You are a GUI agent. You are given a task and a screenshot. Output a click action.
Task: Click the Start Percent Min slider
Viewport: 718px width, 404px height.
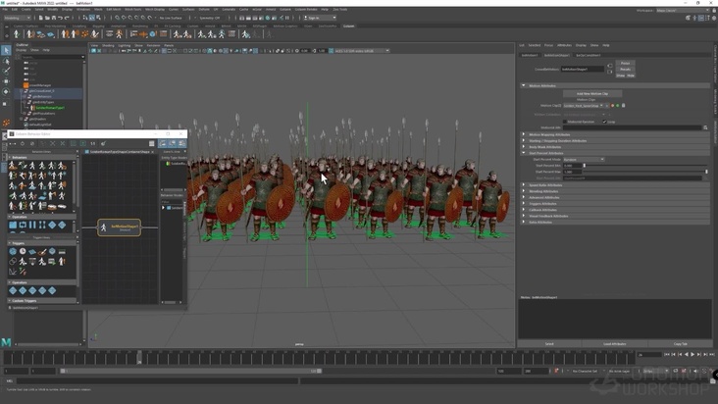[x=645, y=165]
